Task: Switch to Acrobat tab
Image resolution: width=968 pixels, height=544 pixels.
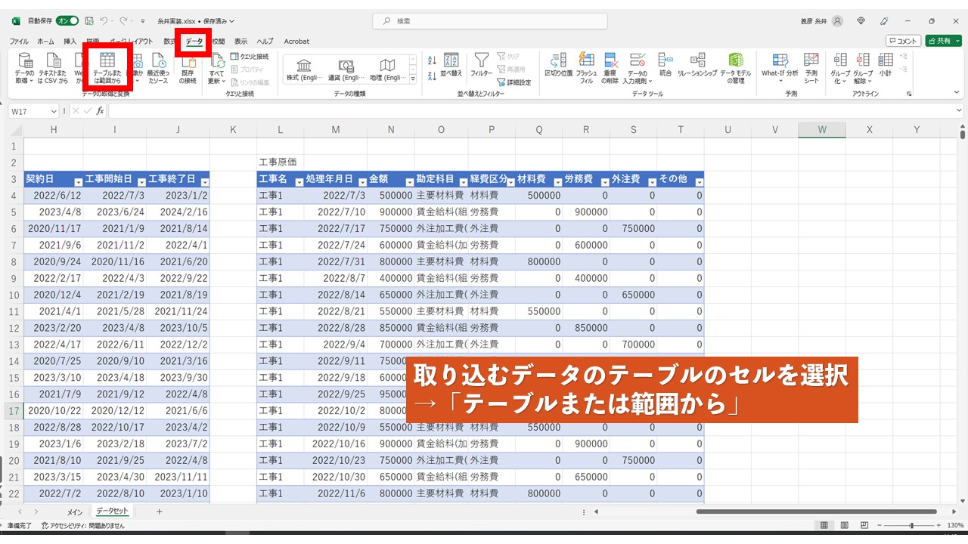Action: [296, 42]
